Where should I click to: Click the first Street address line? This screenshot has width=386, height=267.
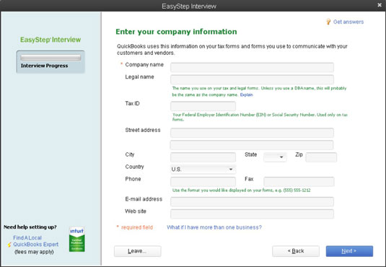[252, 133]
